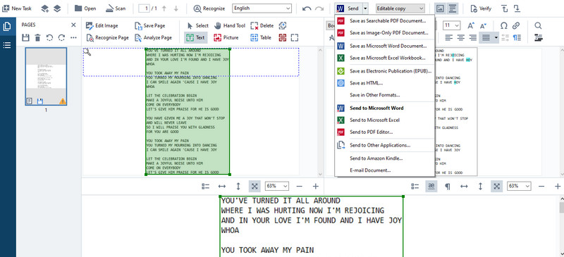Click the Verify button
This screenshot has height=257, width=564.
(x=481, y=8)
